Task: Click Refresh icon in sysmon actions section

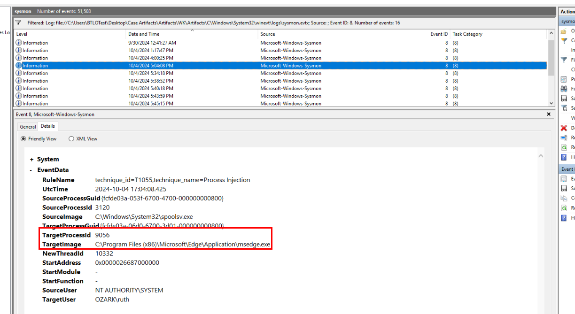Action: [x=564, y=147]
